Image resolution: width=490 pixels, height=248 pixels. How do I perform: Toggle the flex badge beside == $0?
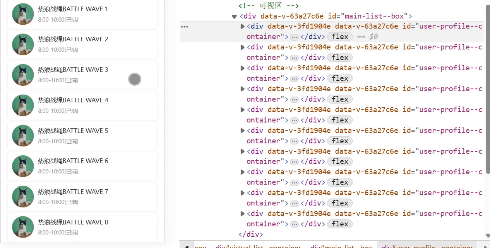coord(340,37)
